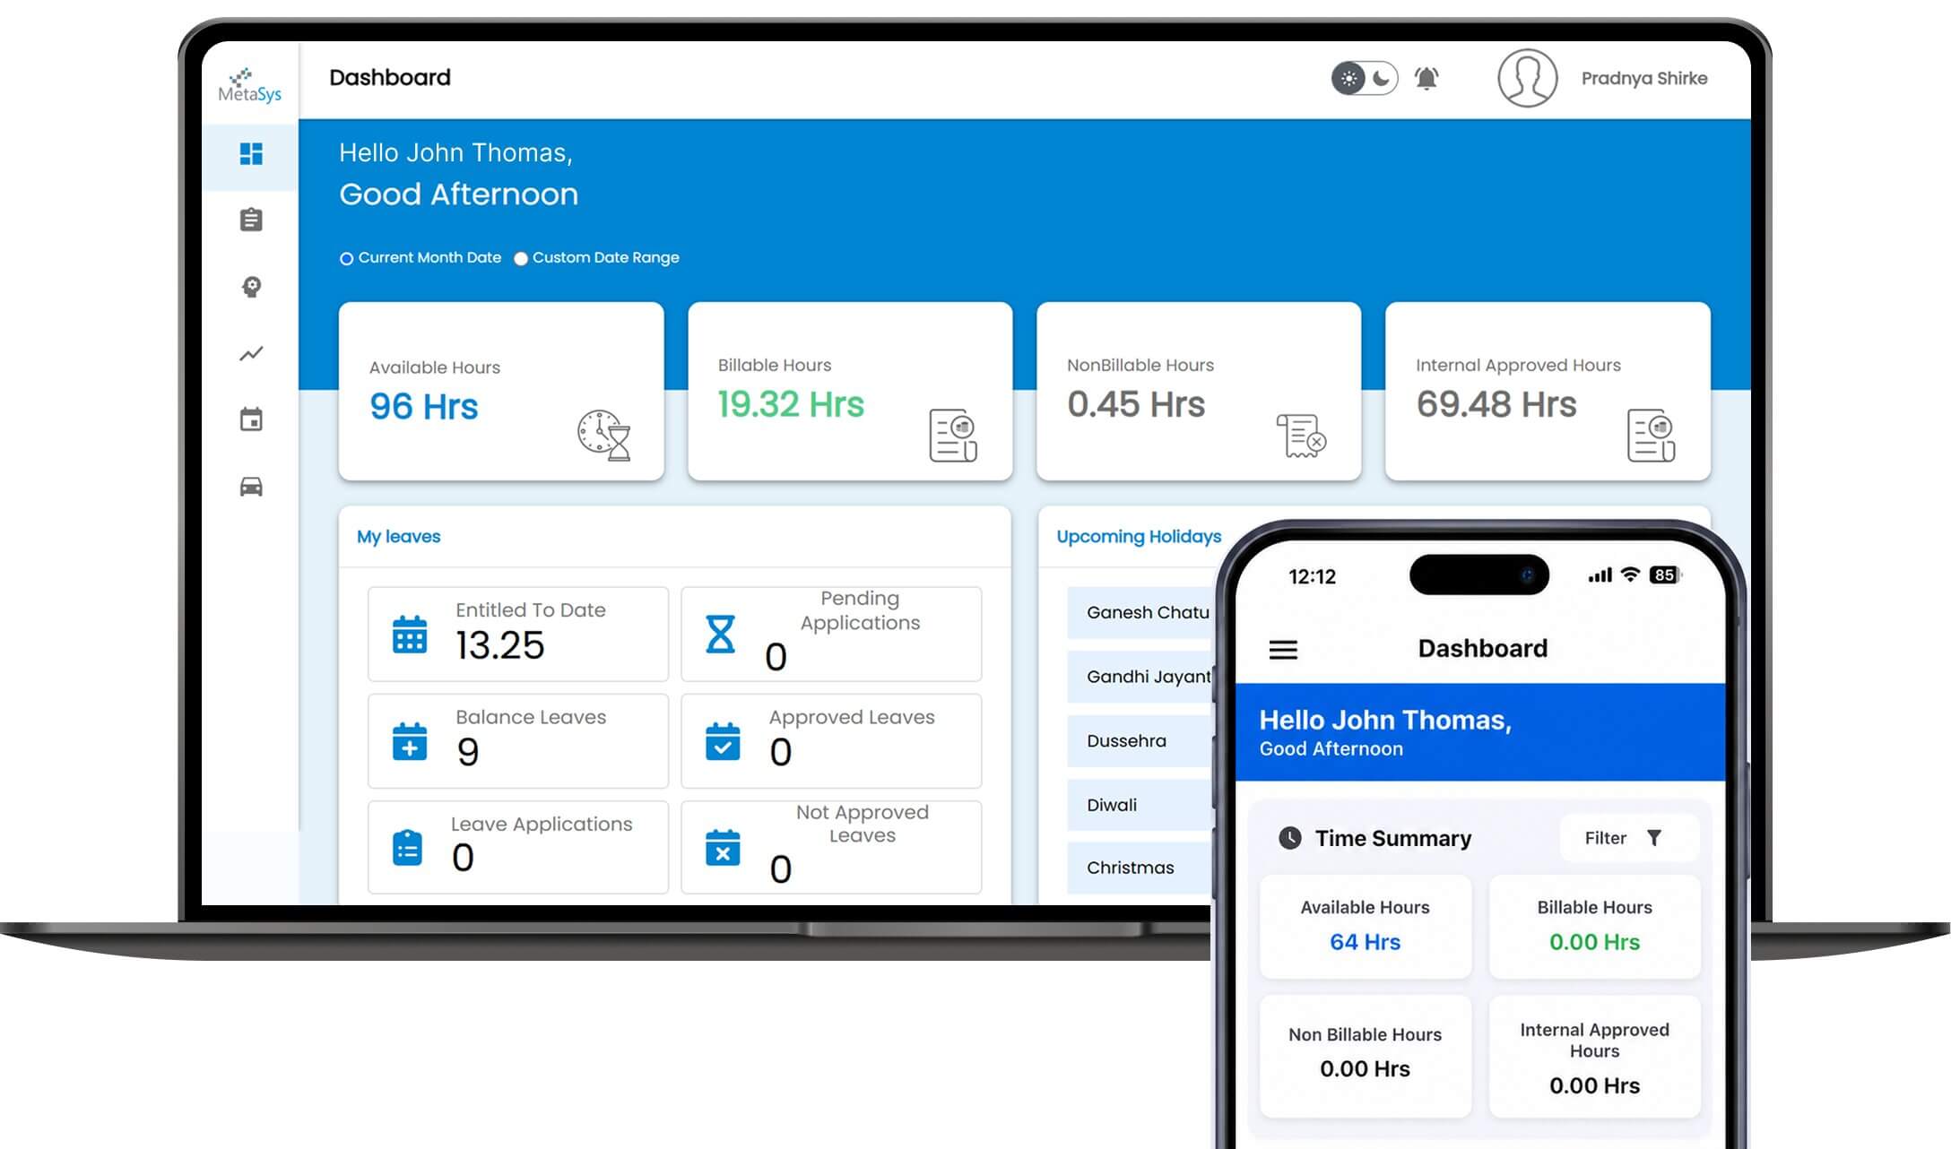
Task: Toggle the light/dark theme switch
Action: pyautogui.click(x=1364, y=78)
